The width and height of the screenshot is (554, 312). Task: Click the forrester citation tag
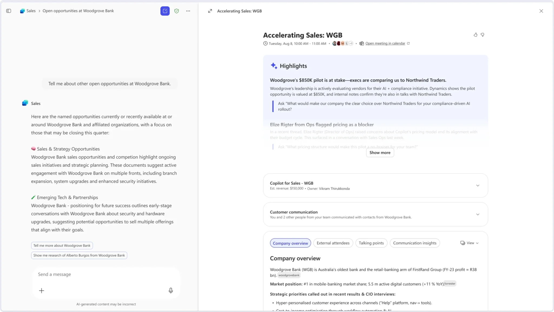click(x=450, y=284)
